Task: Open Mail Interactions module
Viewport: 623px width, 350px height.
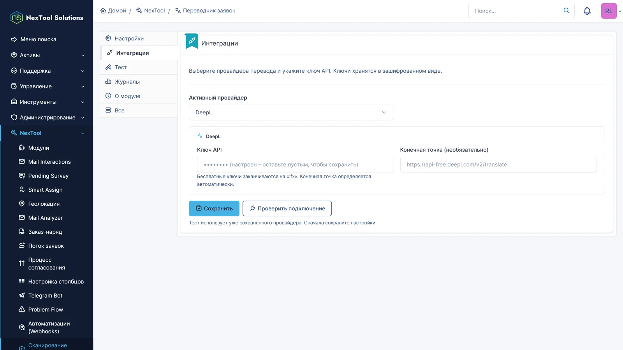Action: click(x=49, y=162)
